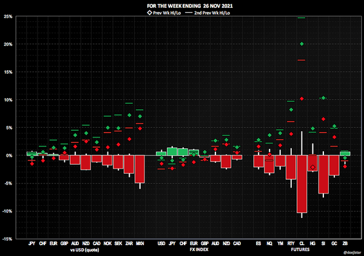Click the green JPY bar in FX Index
Viewport: 364px width, 256px height.
click(x=172, y=151)
